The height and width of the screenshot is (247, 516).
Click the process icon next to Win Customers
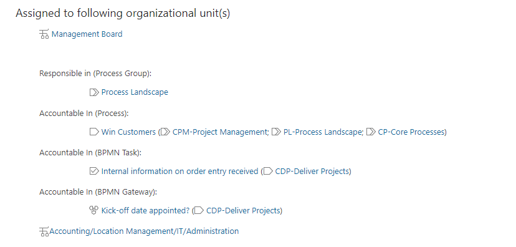pyautogui.click(x=94, y=132)
